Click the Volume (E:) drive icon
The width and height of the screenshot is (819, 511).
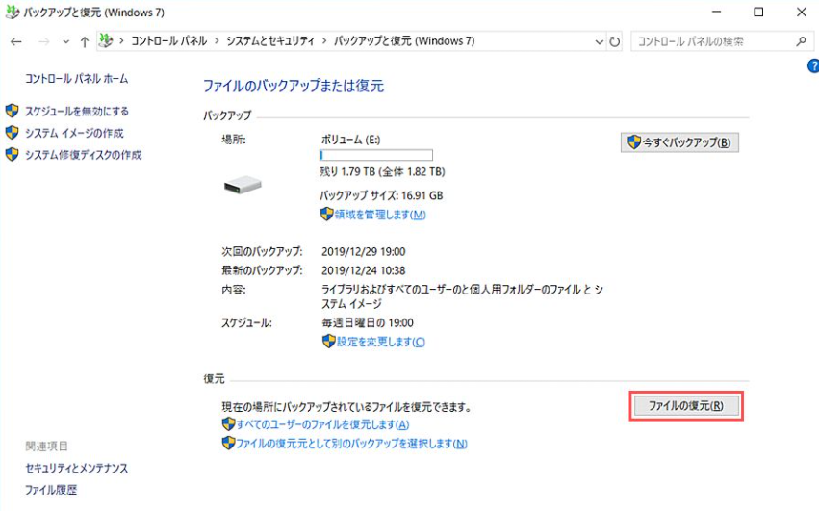(x=243, y=184)
